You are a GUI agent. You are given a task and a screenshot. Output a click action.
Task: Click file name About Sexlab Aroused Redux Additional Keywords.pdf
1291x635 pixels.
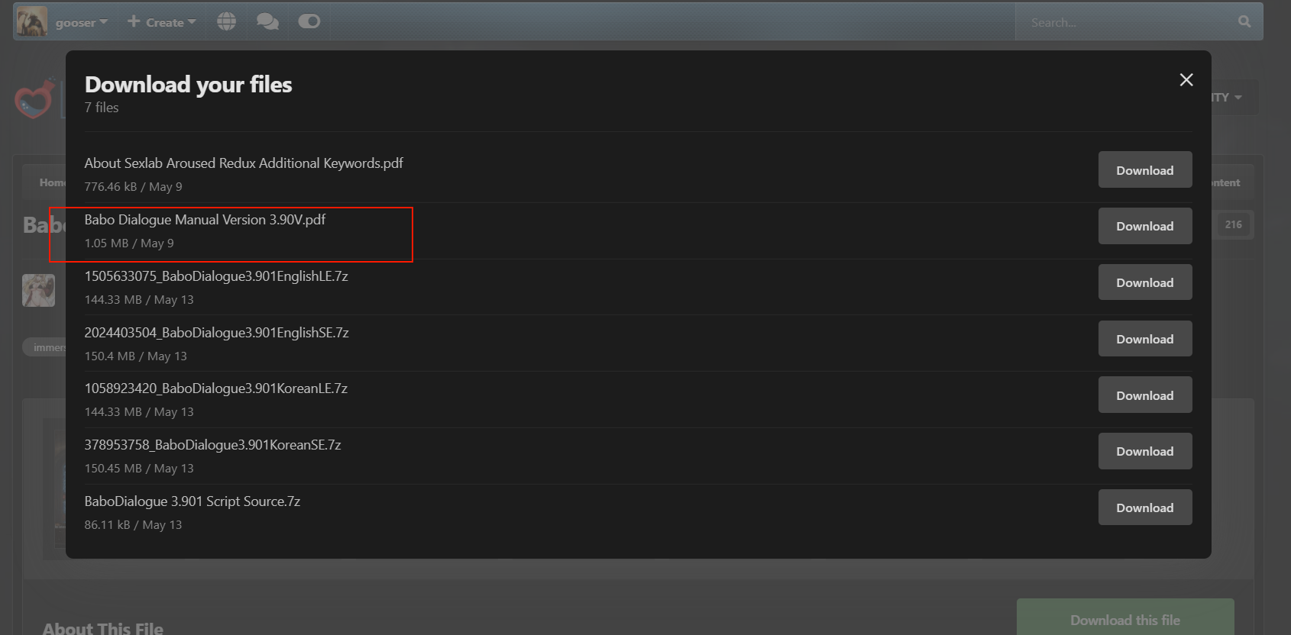(x=244, y=163)
